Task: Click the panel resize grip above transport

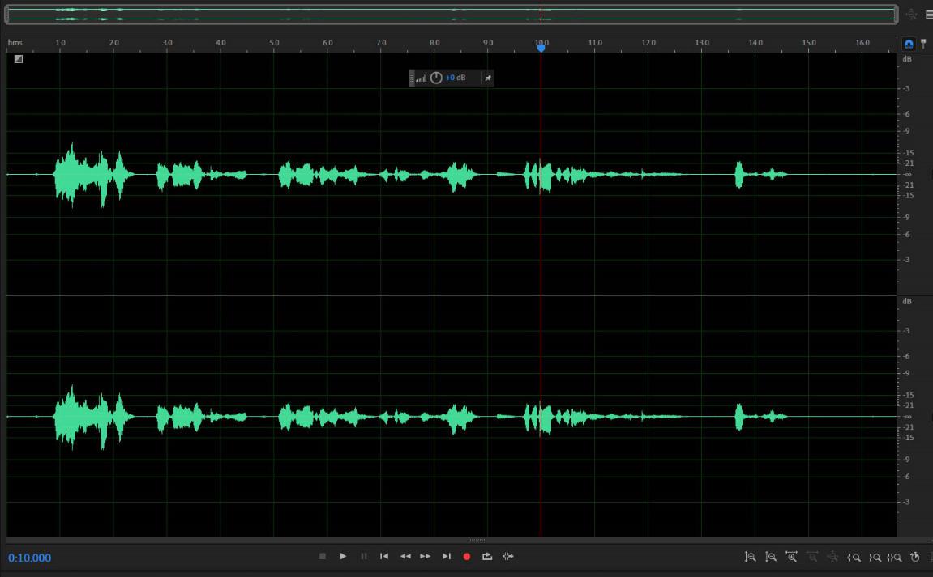Action: [477, 540]
